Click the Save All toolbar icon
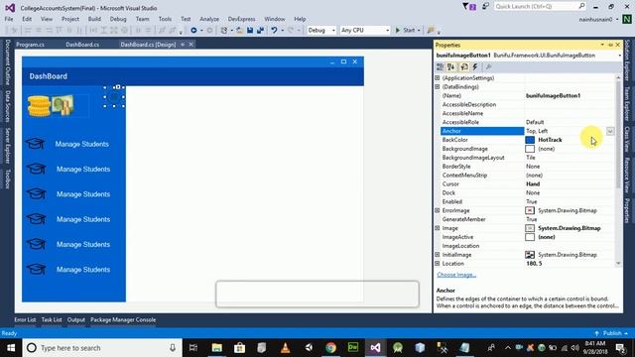The height and width of the screenshot is (357, 635). (x=260, y=31)
